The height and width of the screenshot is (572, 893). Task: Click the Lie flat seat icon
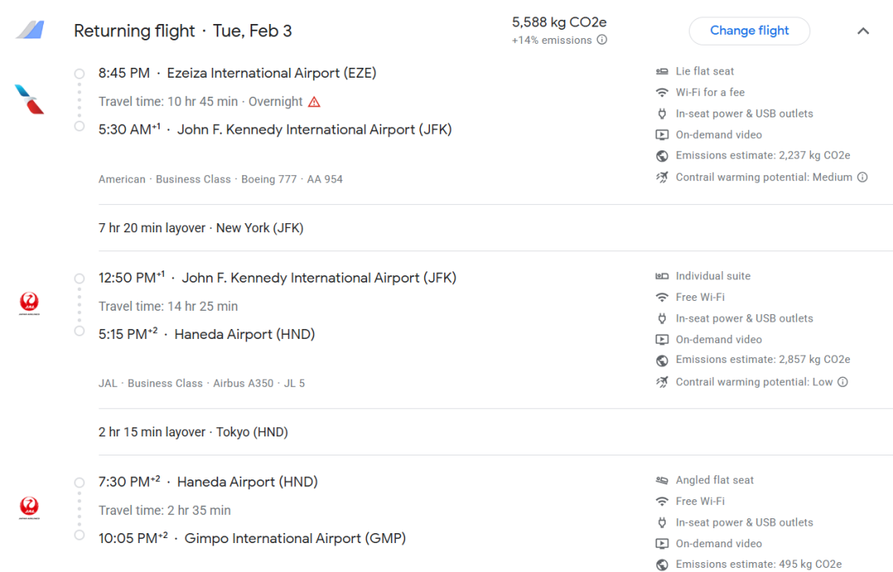click(661, 71)
